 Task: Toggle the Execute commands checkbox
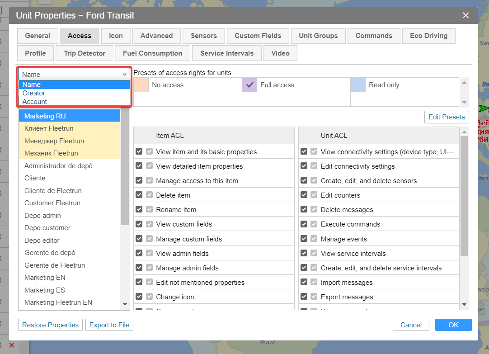(304, 224)
